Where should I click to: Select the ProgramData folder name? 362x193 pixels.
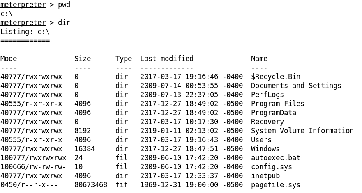pos(273,113)
